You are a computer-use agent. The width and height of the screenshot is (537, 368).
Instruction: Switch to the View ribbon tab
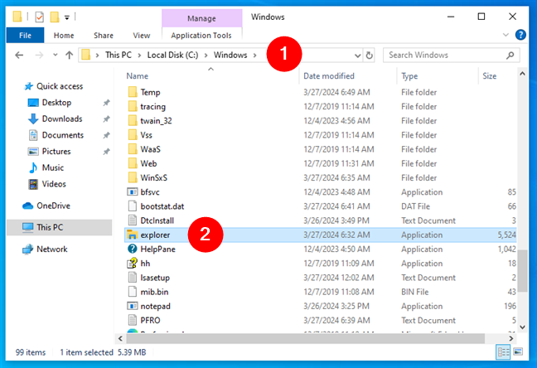pyautogui.click(x=142, y=36)
